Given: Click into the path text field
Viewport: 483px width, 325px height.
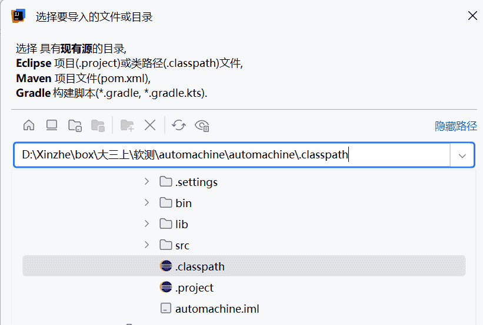Looking at the screenshot, I should (235, 155).
